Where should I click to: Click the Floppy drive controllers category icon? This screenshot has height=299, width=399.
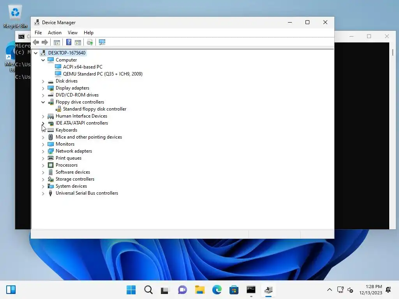[51, 102]
